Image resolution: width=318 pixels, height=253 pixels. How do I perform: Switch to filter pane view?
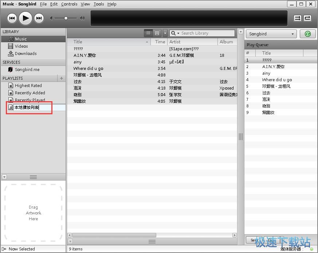[x=157, y=33]
